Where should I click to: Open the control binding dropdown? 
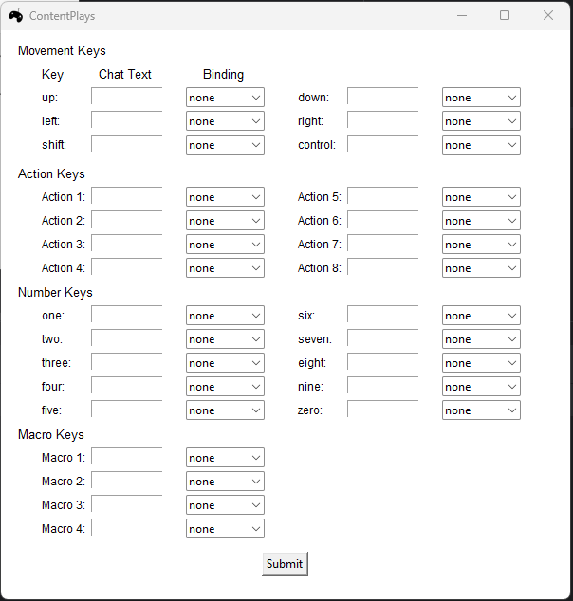(481, 145)
